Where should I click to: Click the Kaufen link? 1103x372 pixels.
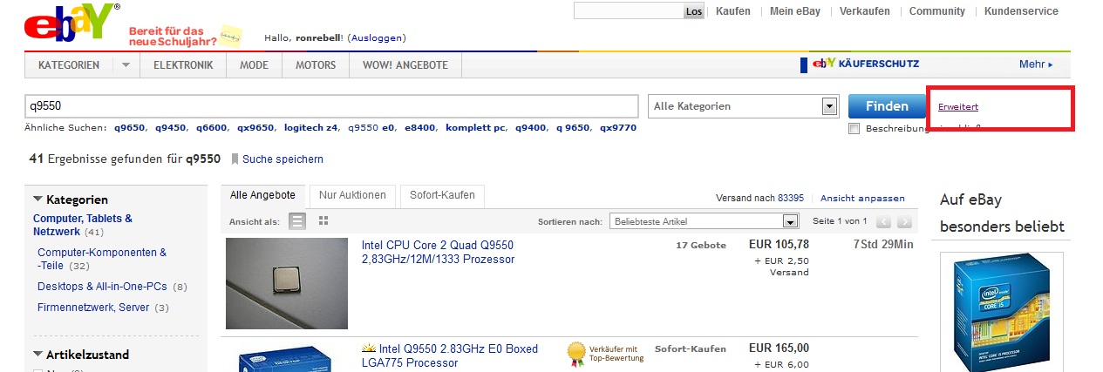click(x=733, y=11)
